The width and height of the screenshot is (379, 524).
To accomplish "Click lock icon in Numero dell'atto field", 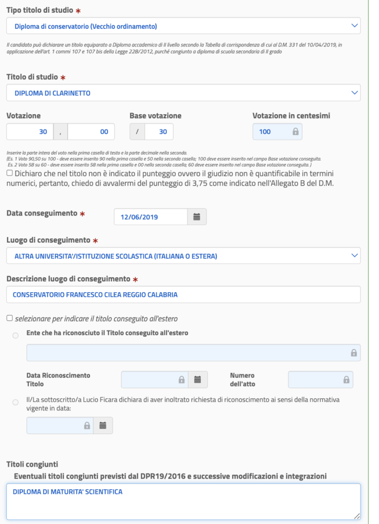I will 346,380.
